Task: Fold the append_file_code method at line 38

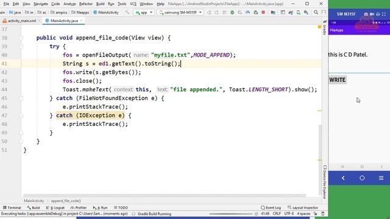Action: point(21,38)
